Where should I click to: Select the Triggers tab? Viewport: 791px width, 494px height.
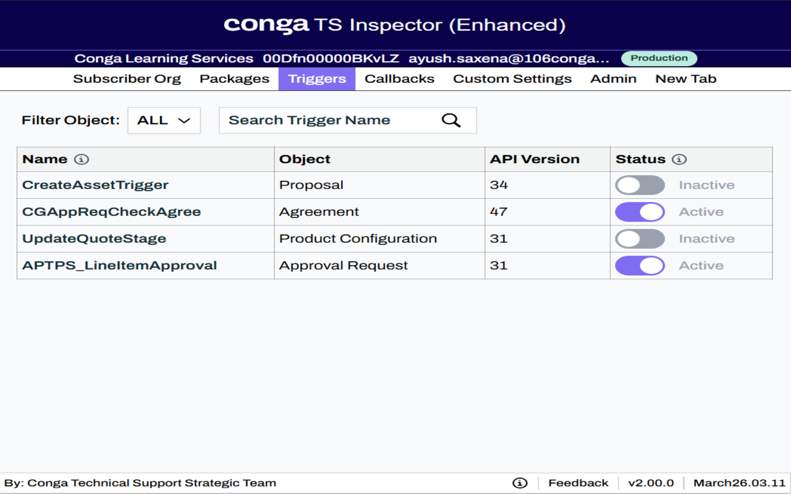(317, 79)
